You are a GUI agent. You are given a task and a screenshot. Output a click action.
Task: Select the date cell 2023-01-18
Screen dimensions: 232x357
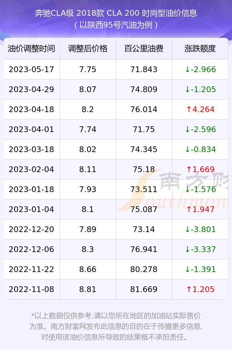coord(31,190)
